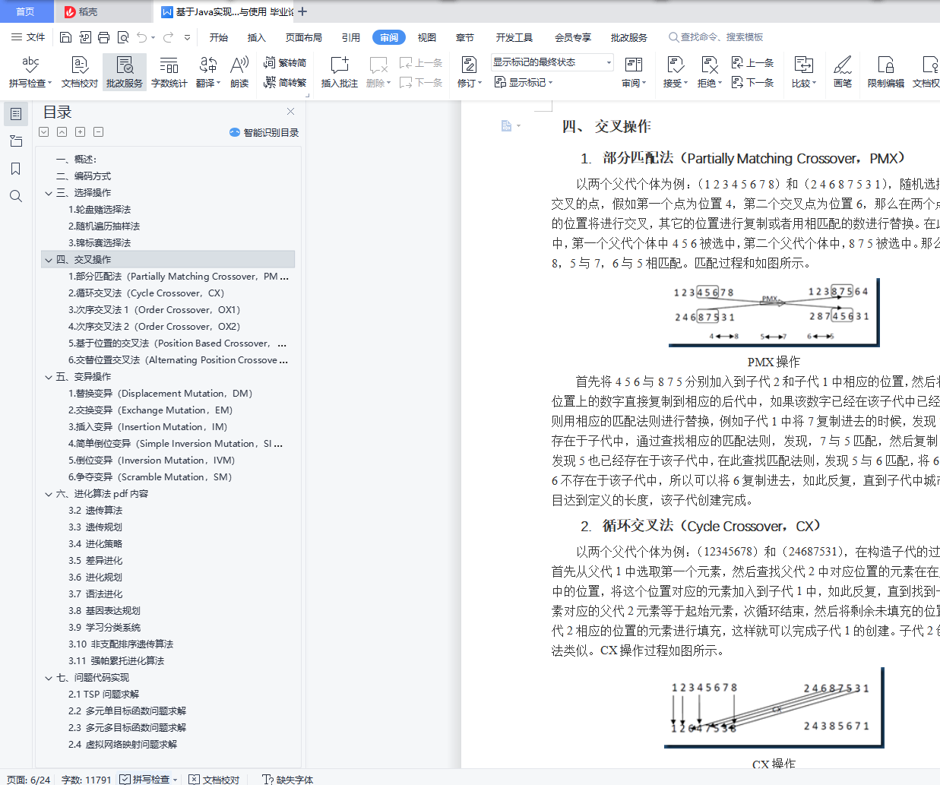Expand all outline levels button
The width and height of the screenshot is (940, 785).
80,132
